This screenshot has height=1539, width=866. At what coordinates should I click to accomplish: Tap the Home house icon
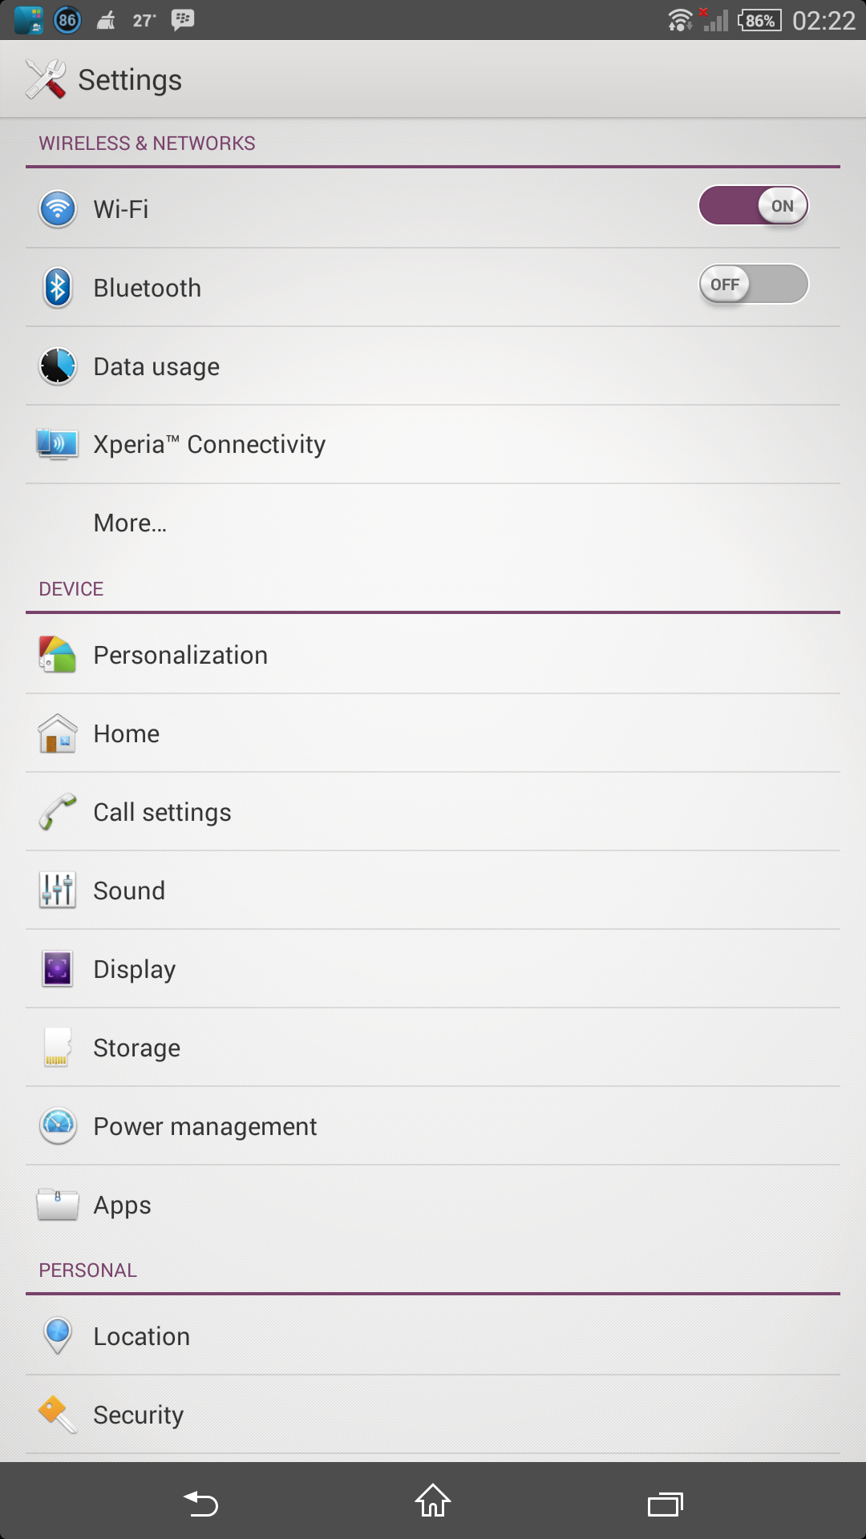pos(58,733)
